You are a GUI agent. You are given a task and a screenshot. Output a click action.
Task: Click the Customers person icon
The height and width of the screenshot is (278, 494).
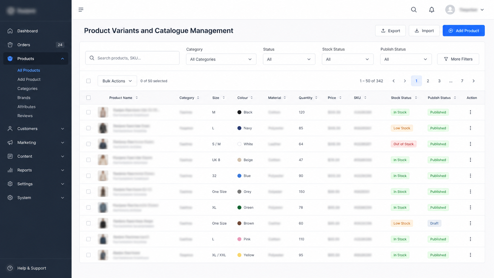tap(10, 129)
